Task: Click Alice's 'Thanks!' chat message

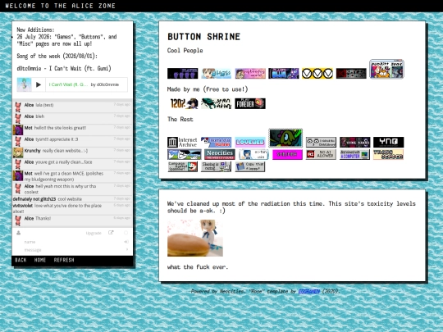Action: [43, 218]
